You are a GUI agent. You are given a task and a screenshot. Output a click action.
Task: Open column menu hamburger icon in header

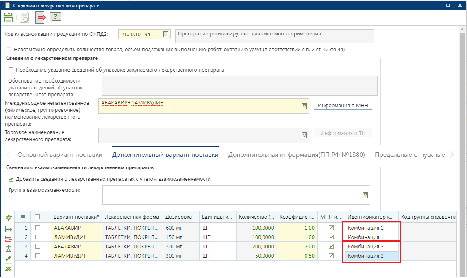[23, 217]
